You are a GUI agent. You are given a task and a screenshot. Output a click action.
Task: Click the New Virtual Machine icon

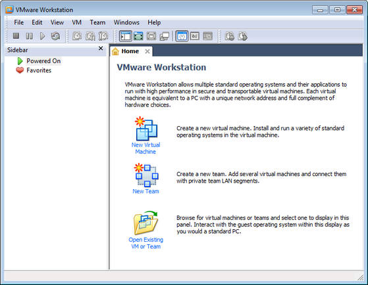click(x=146, y=128)
